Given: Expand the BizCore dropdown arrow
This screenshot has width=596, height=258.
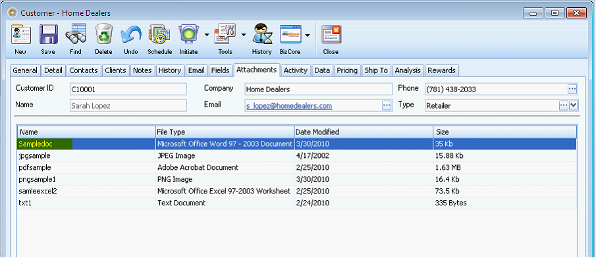Looking at the screenshot, I should (307, 35).
